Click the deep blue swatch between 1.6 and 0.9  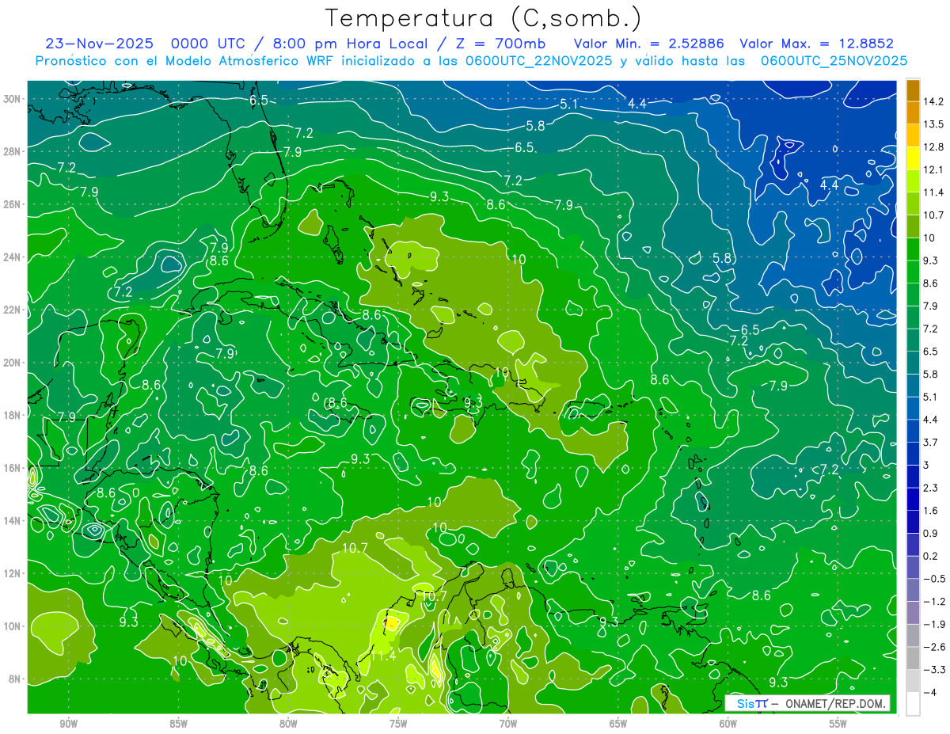point(913,522)
